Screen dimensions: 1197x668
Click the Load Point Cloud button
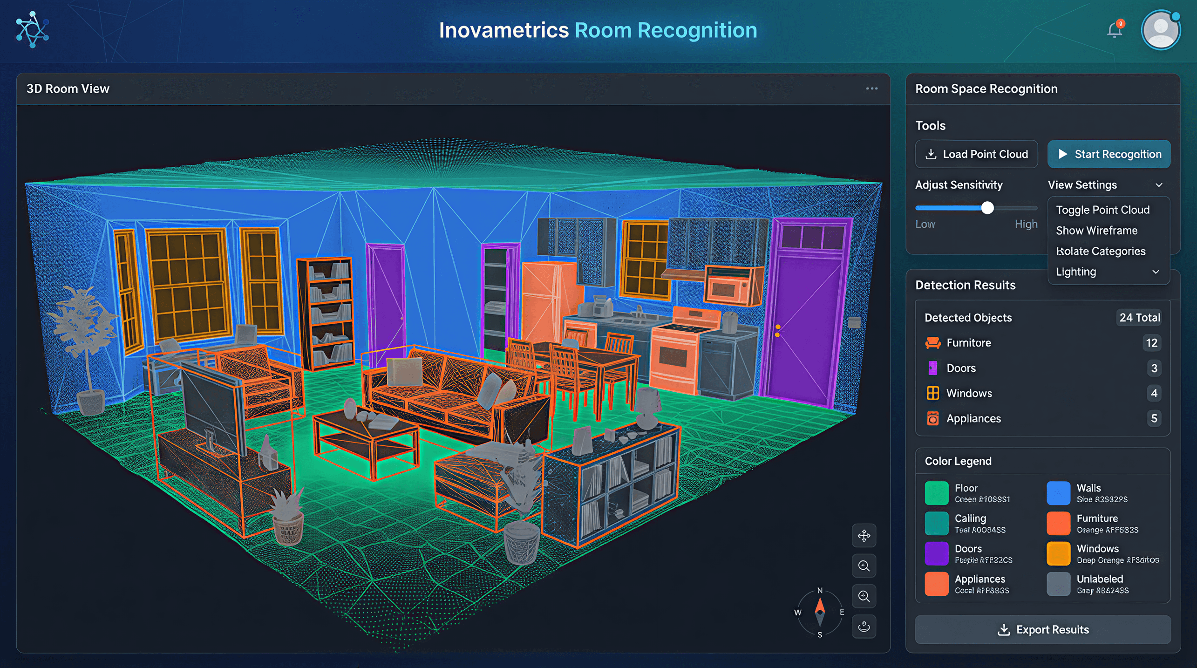(x=976, y=154)
